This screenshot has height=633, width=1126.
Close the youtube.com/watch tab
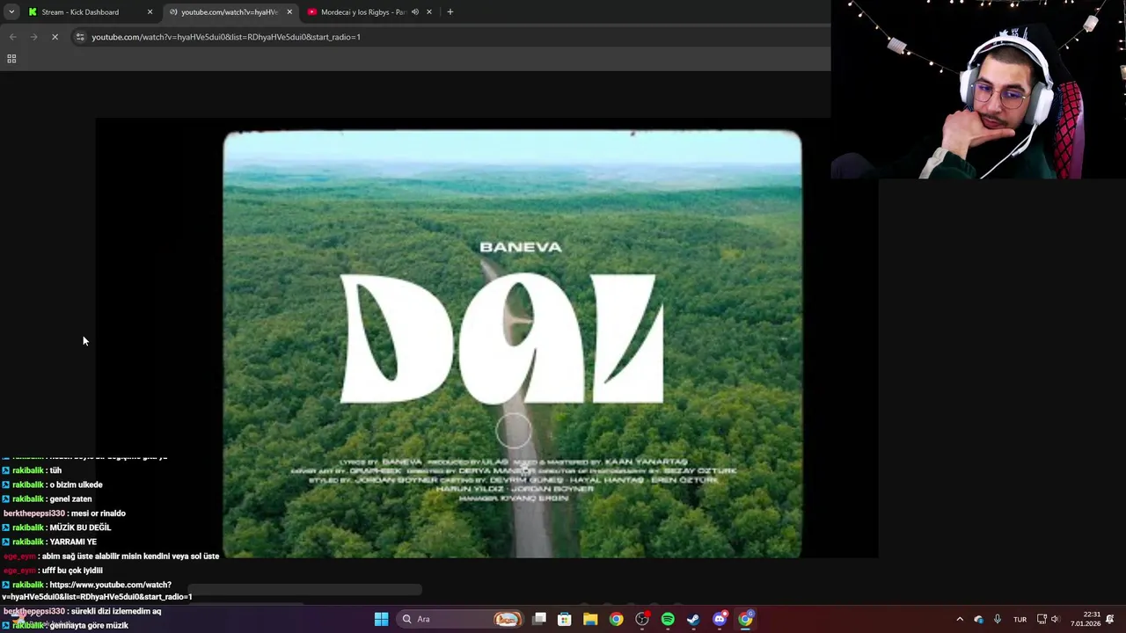coord(289,12)
